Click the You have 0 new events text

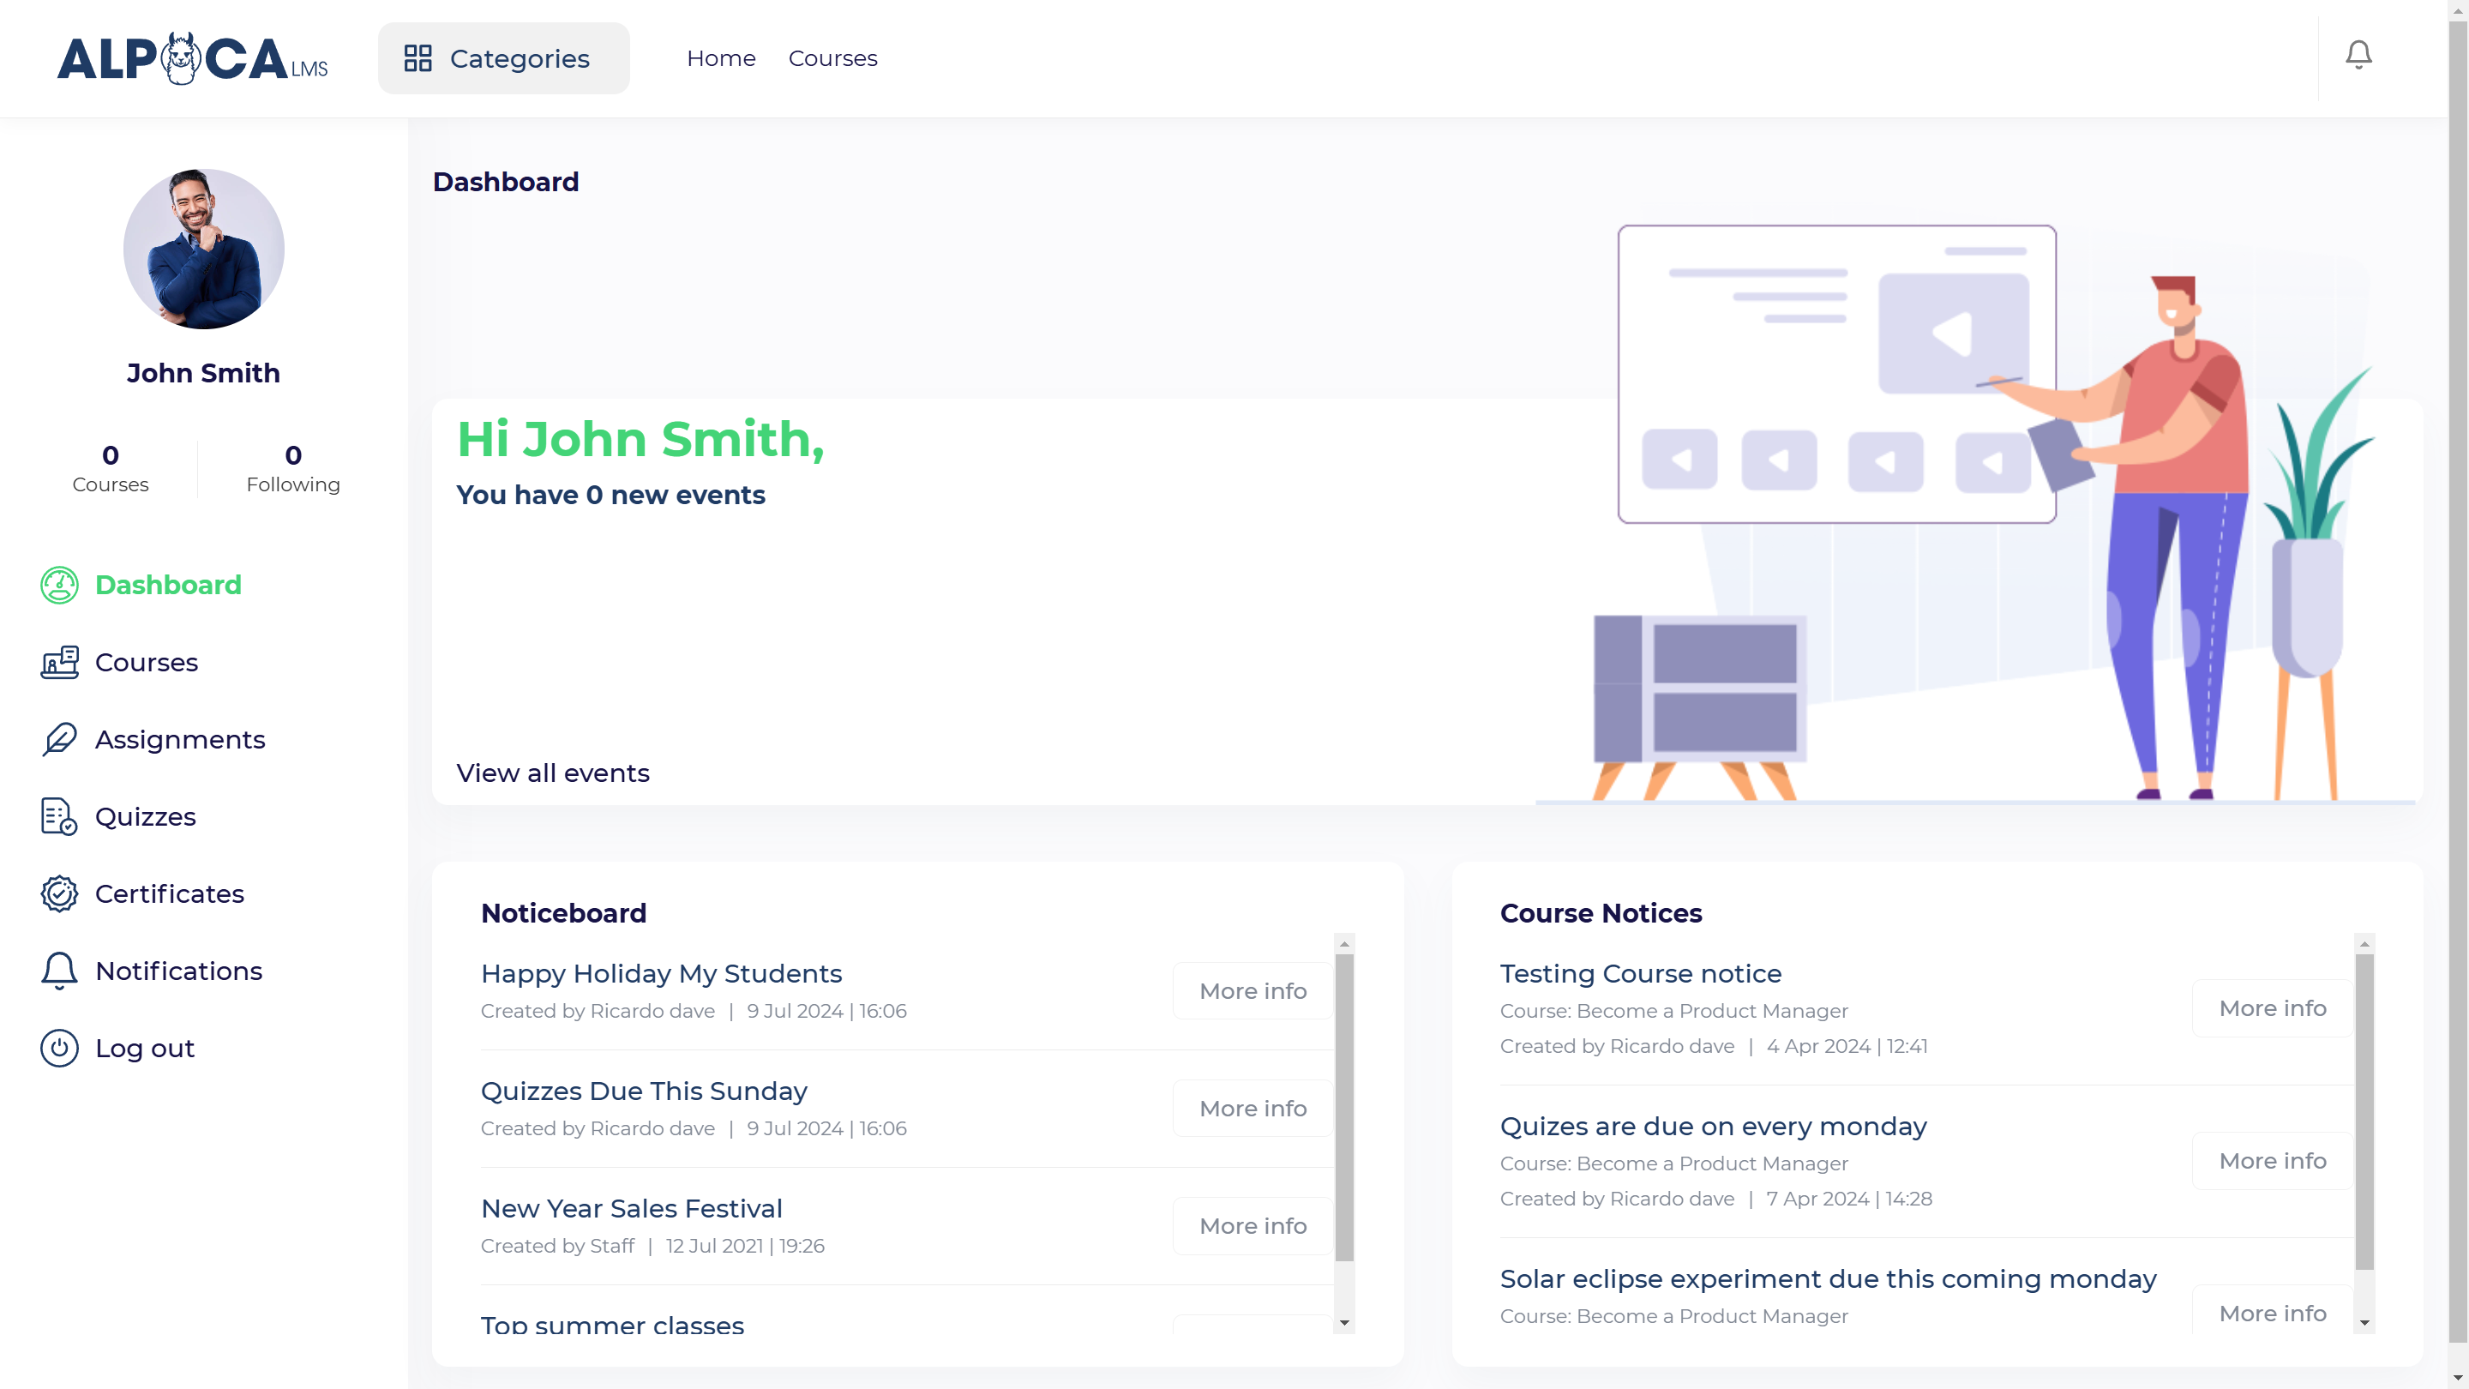point(610,495)
